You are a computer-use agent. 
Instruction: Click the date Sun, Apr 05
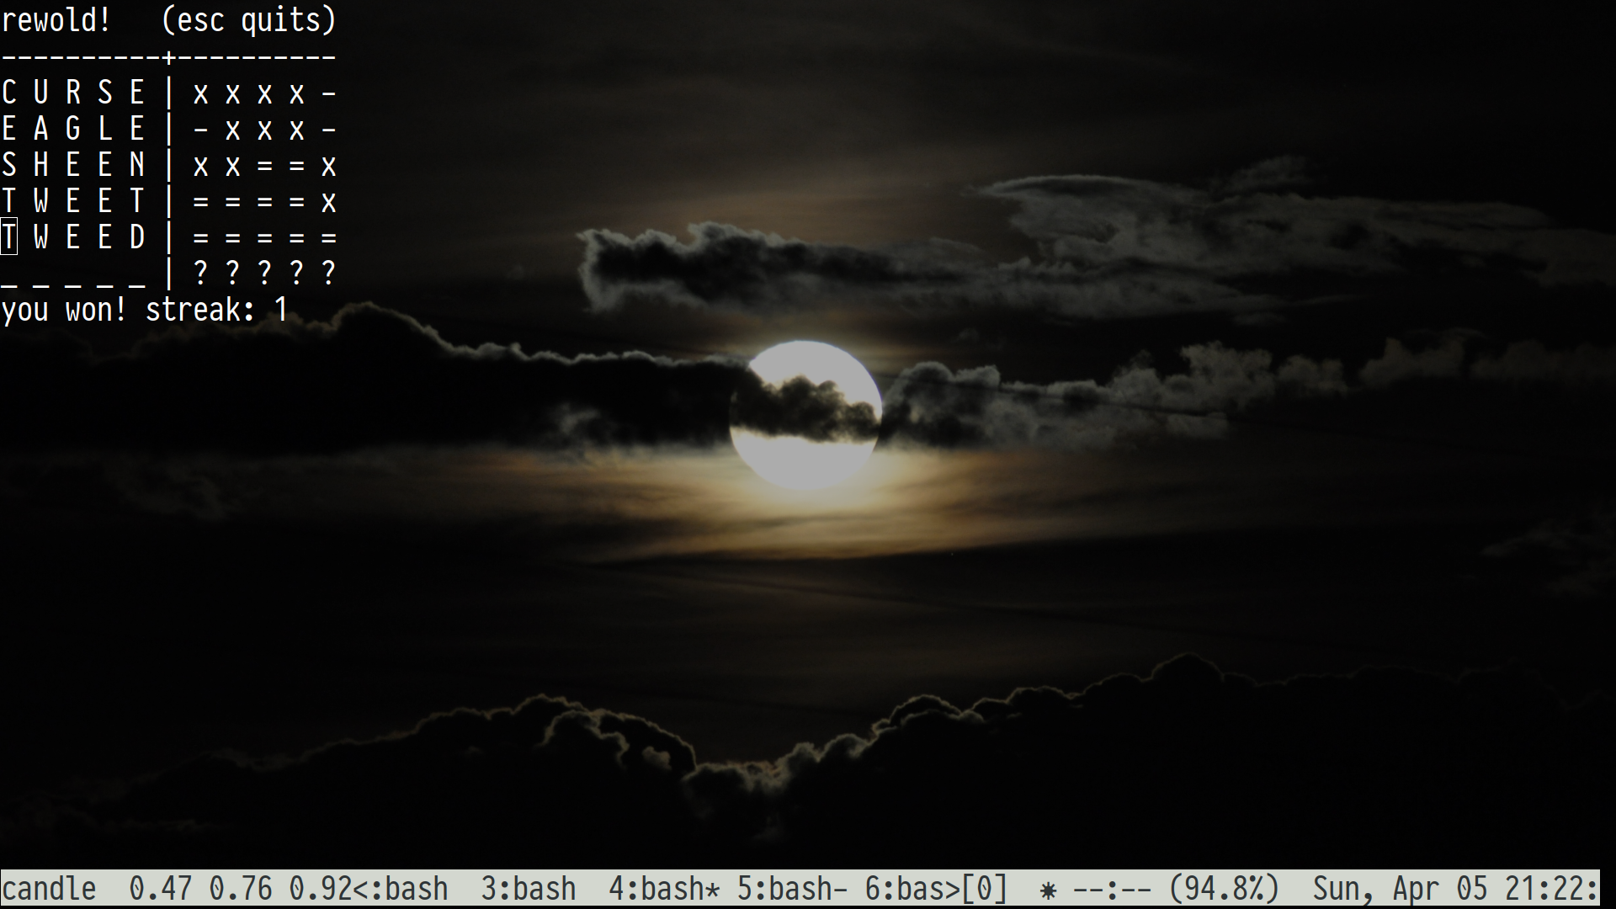1399,889
